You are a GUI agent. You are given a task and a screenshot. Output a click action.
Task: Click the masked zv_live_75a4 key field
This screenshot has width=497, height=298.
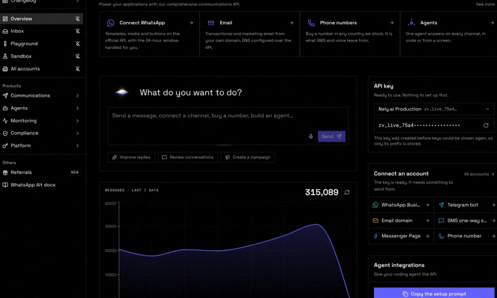click(x=434, y=125)
